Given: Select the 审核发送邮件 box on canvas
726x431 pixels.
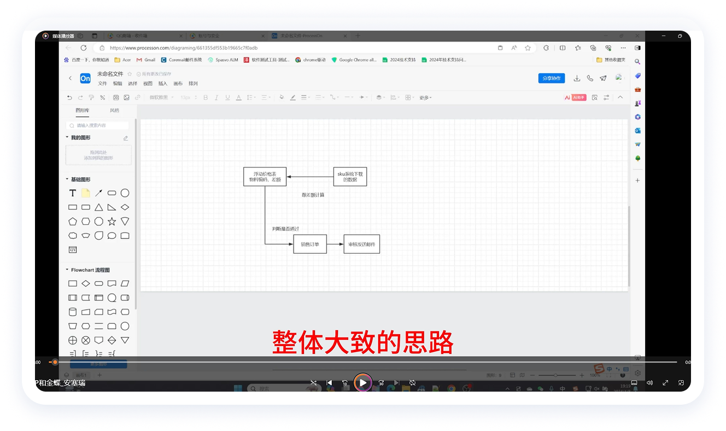Looking at the screenshot, I should (x=362, y=244).
